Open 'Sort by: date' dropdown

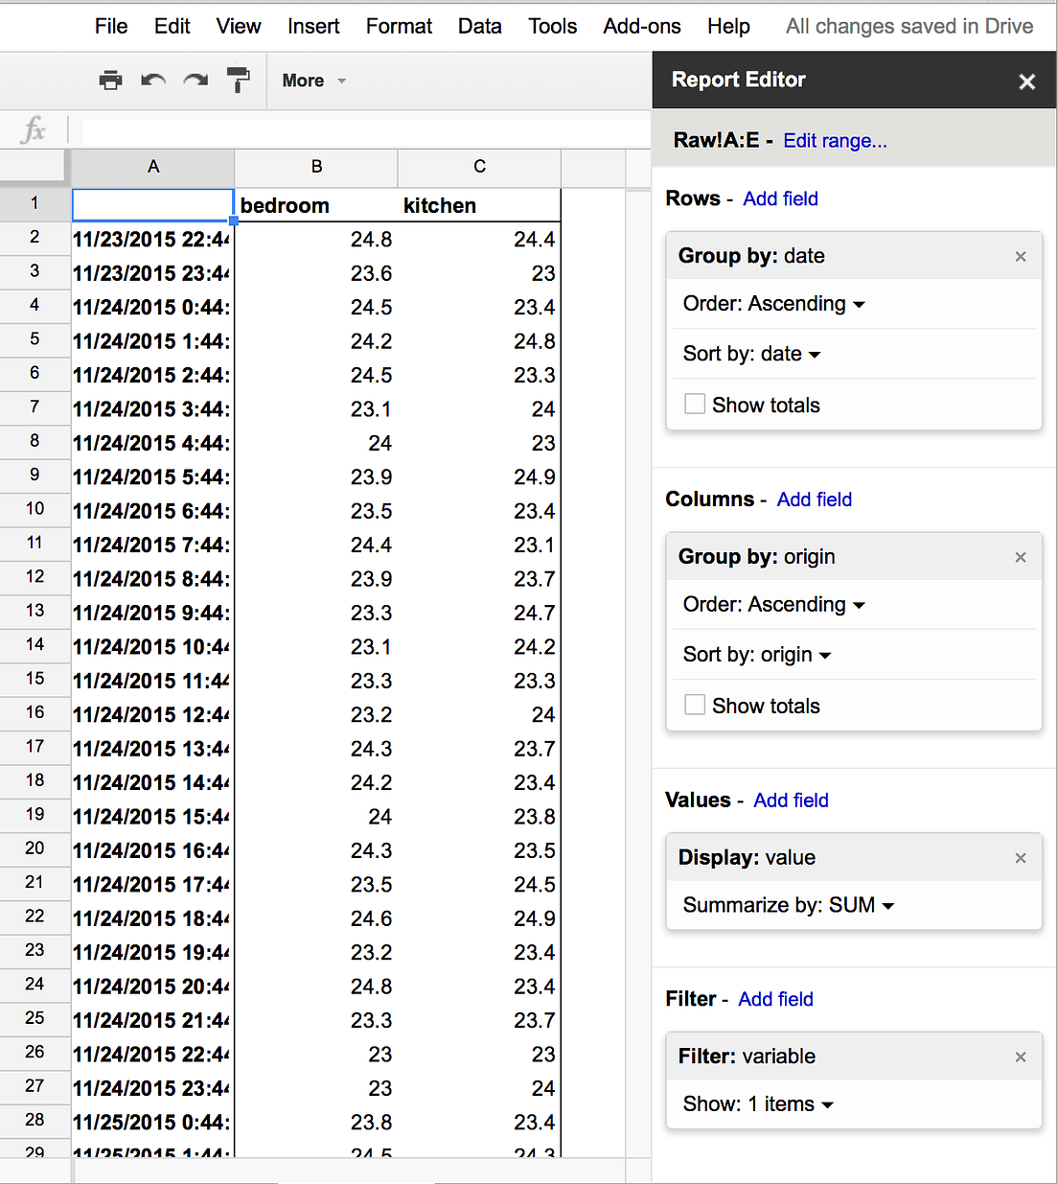coord(752,354)
